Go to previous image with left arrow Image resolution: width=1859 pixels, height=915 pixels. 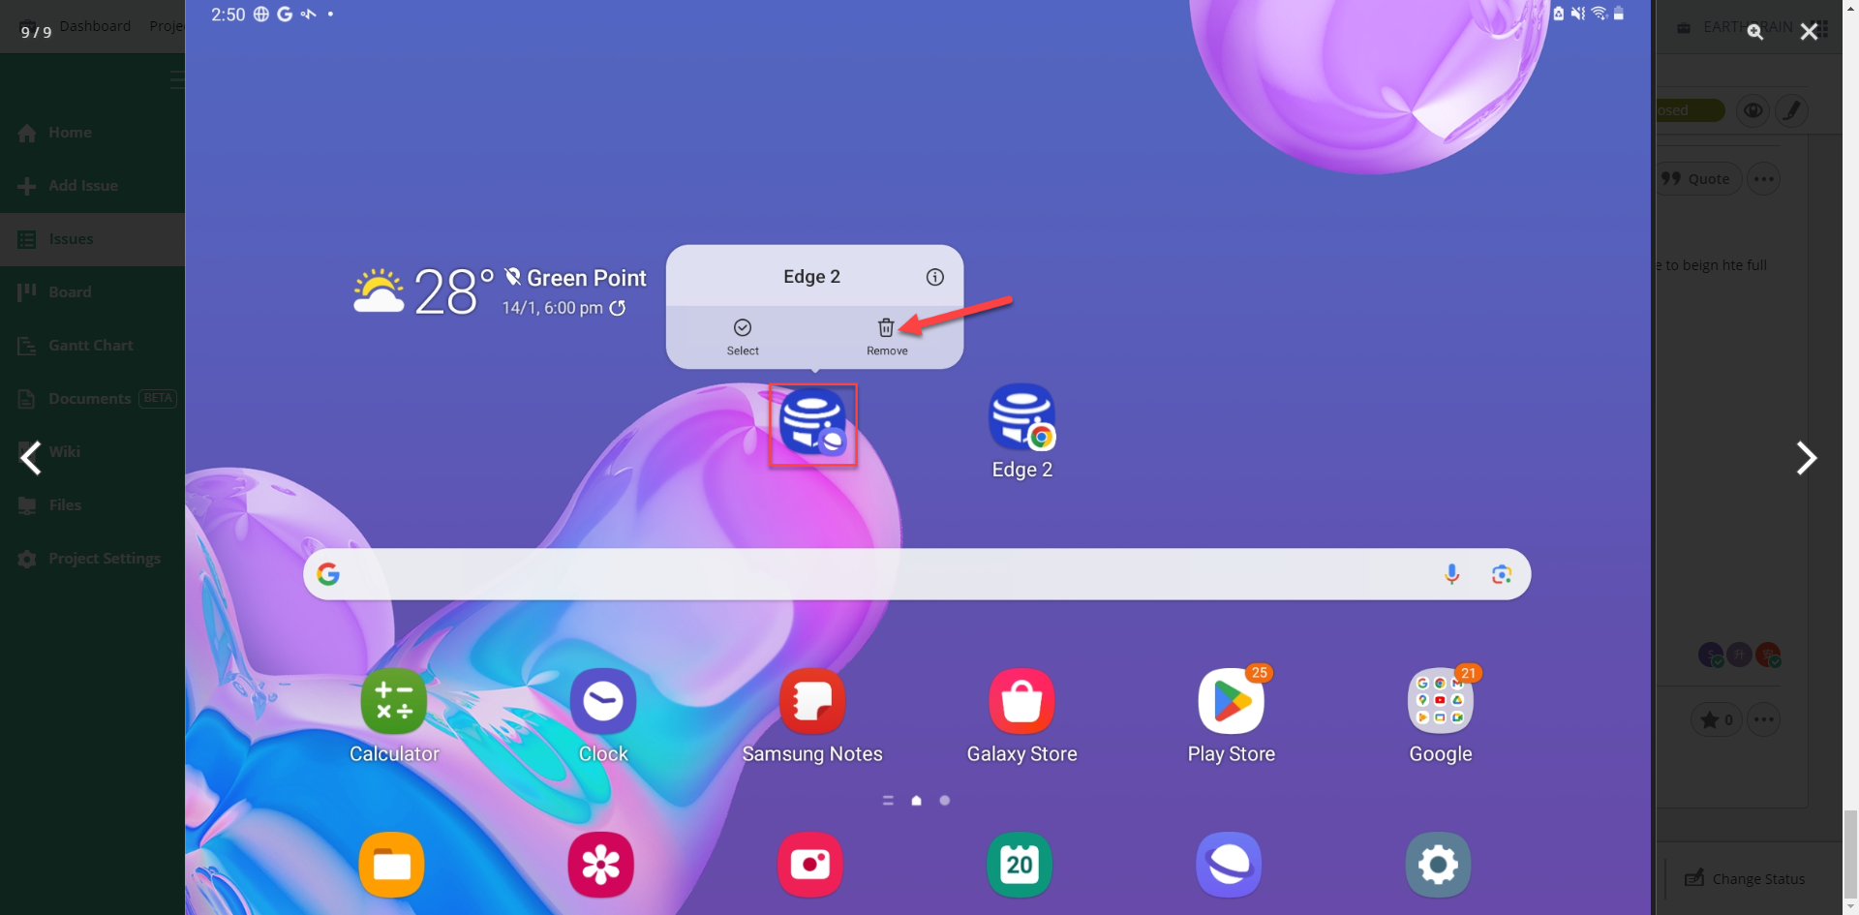click(31, 458)
